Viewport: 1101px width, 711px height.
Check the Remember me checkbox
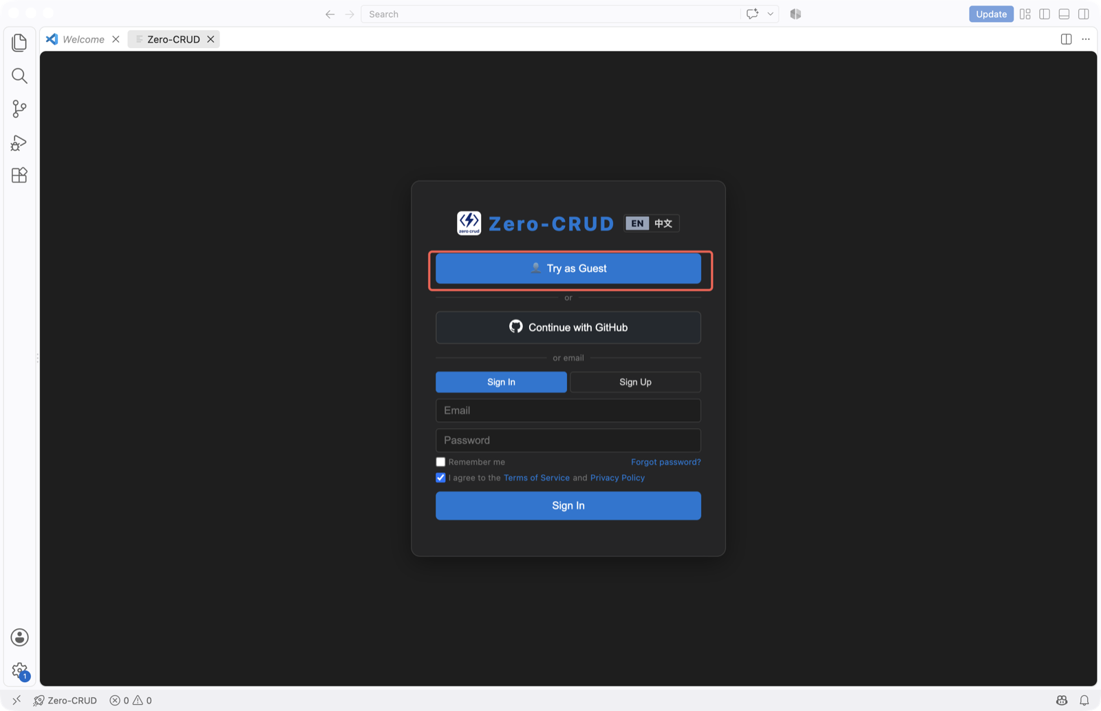(440, 462)
